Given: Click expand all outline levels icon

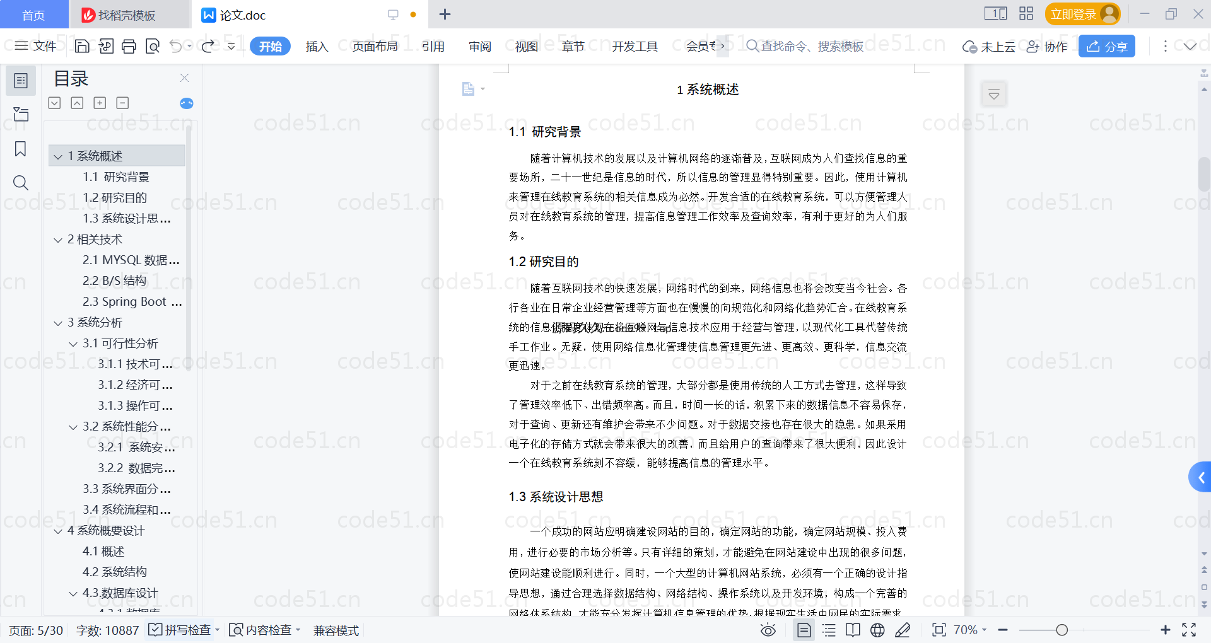Looking at the screenshot, I should tap(55, 103).
